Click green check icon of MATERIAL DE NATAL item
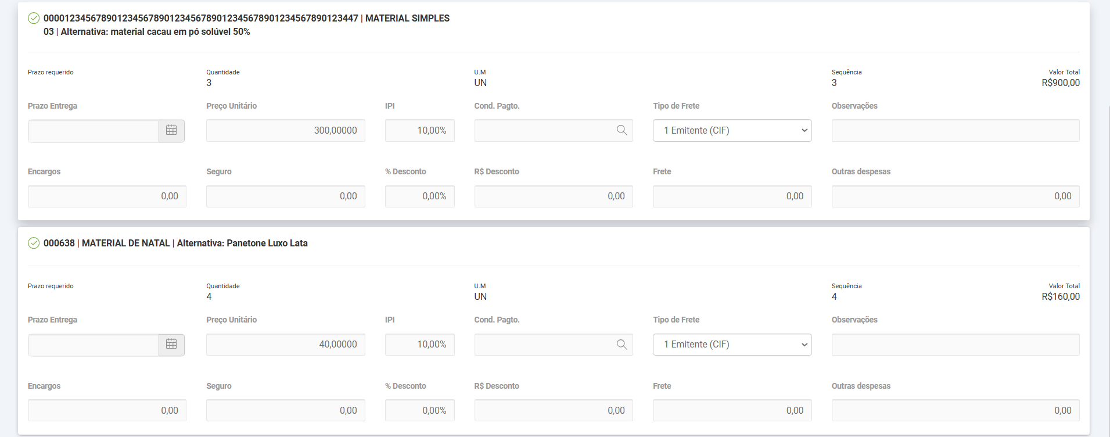Viewport: 1110px width, 437px height. (34, 243)
